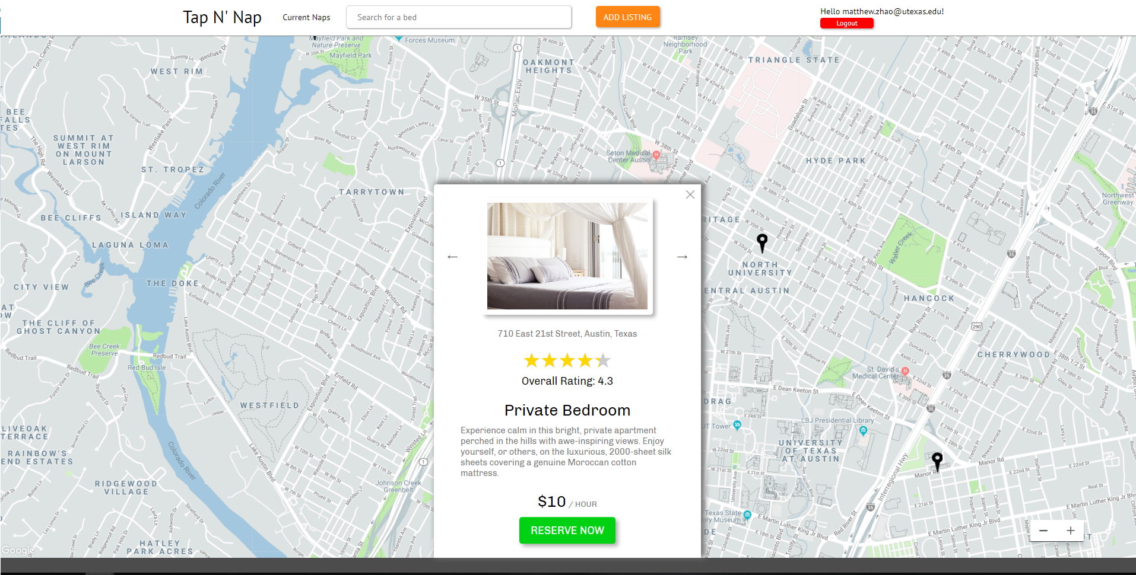This screenshot has width=1136, height=575.
Task: Click the TRIANGLE STATE map label
Action: 794,60
